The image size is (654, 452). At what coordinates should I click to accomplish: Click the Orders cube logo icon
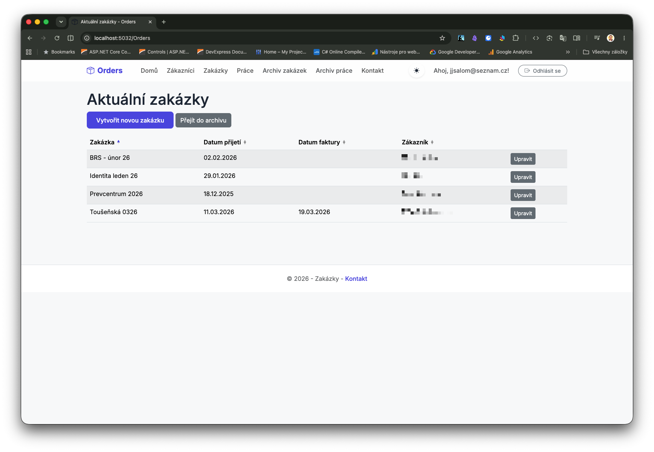pos(91,70)
